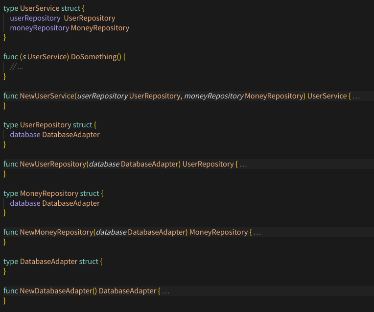The width and height of the screenshot is (374, 312).
Task: Place cursor on the '// ...' comment
Action: point(16,67)
